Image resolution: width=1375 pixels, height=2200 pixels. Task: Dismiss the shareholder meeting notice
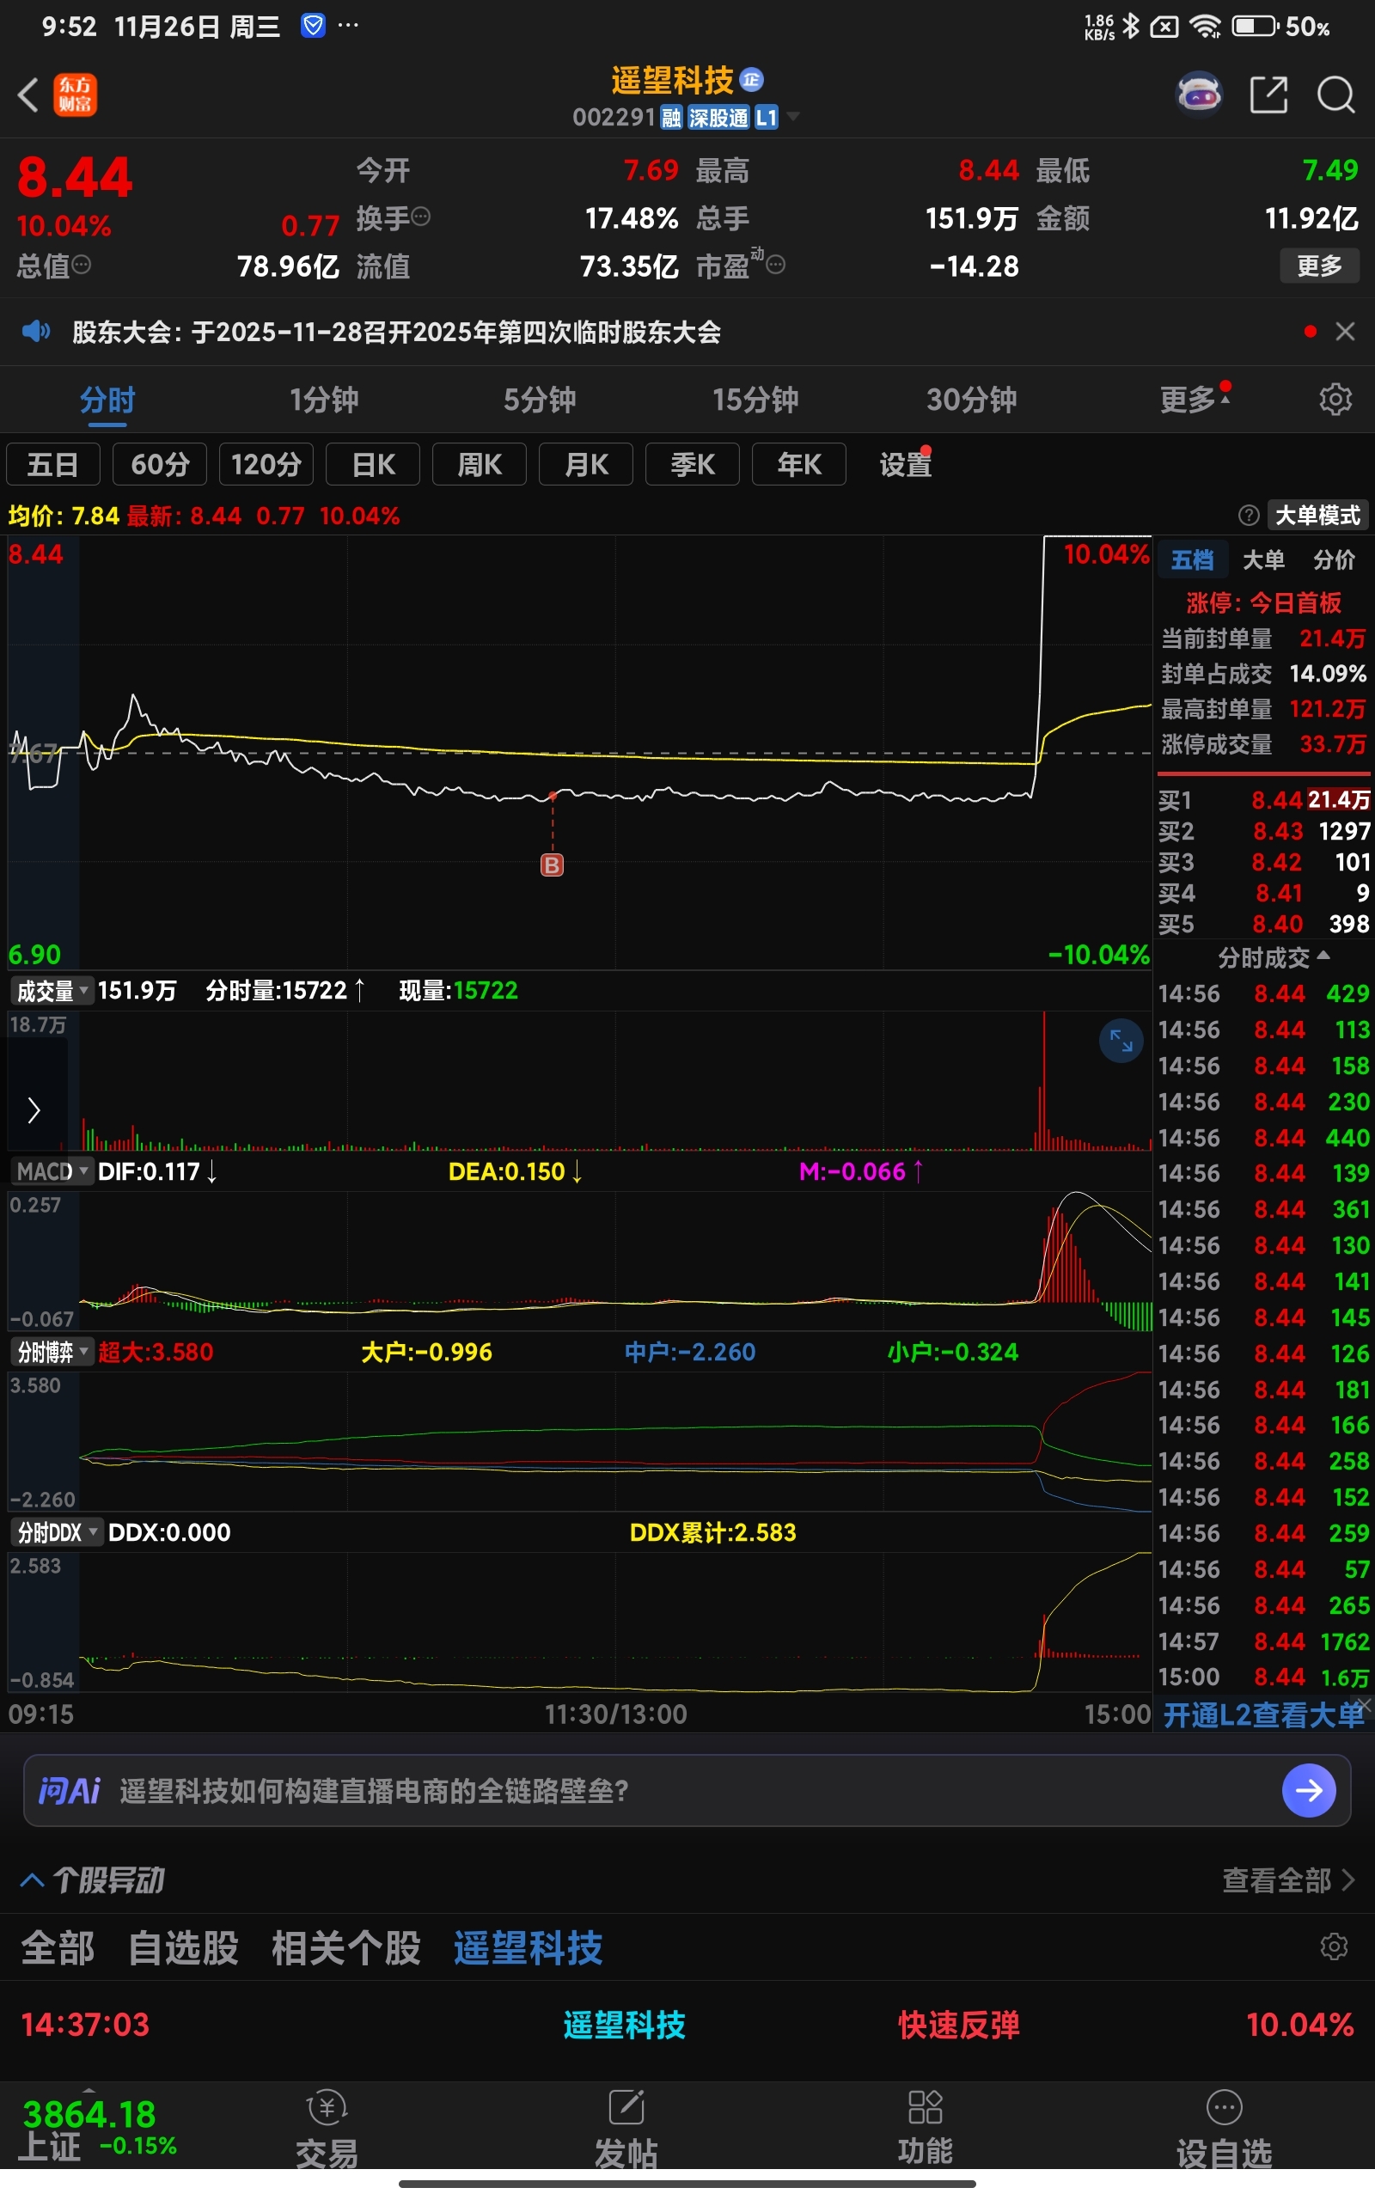pos(1345,332)
